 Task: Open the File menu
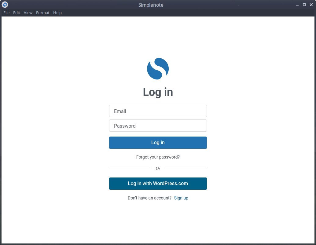click(6, 13)
